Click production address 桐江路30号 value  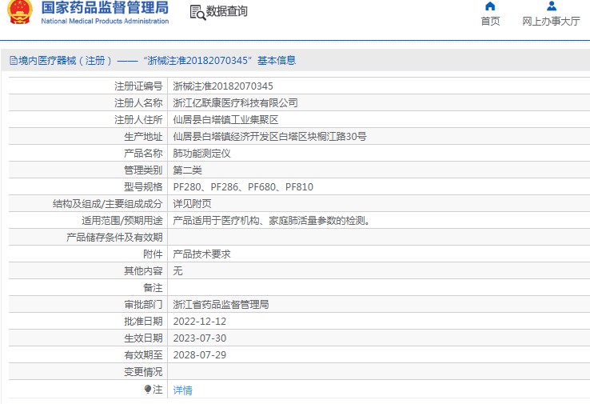tap(269, 136)
